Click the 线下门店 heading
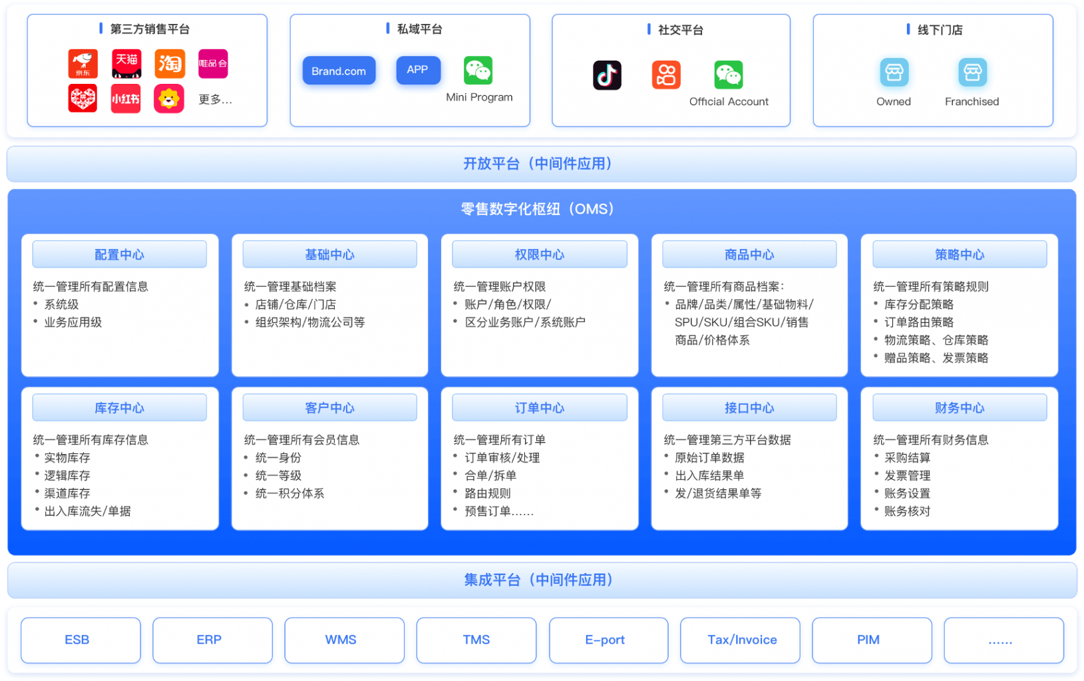This screenshot has width=1084, height=681. [940, 30]
